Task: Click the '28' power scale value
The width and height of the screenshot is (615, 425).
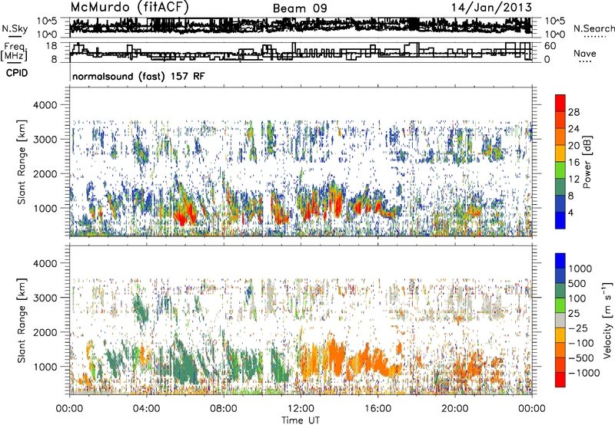Action: 573,112
